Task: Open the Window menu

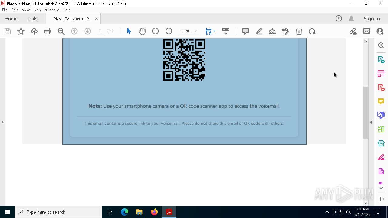Action: pos(52,10)
